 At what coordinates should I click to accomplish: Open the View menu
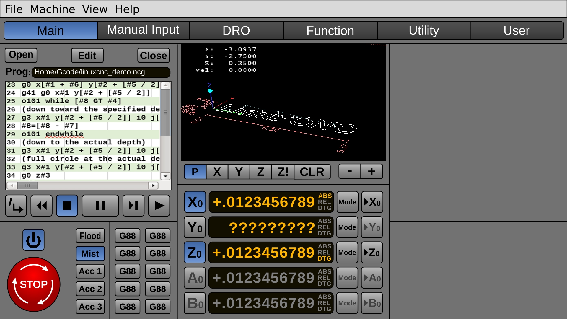(x=95, y=9)
